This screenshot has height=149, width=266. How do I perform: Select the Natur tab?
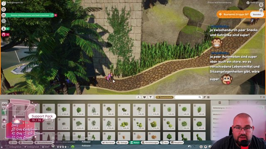pos(135,142)
